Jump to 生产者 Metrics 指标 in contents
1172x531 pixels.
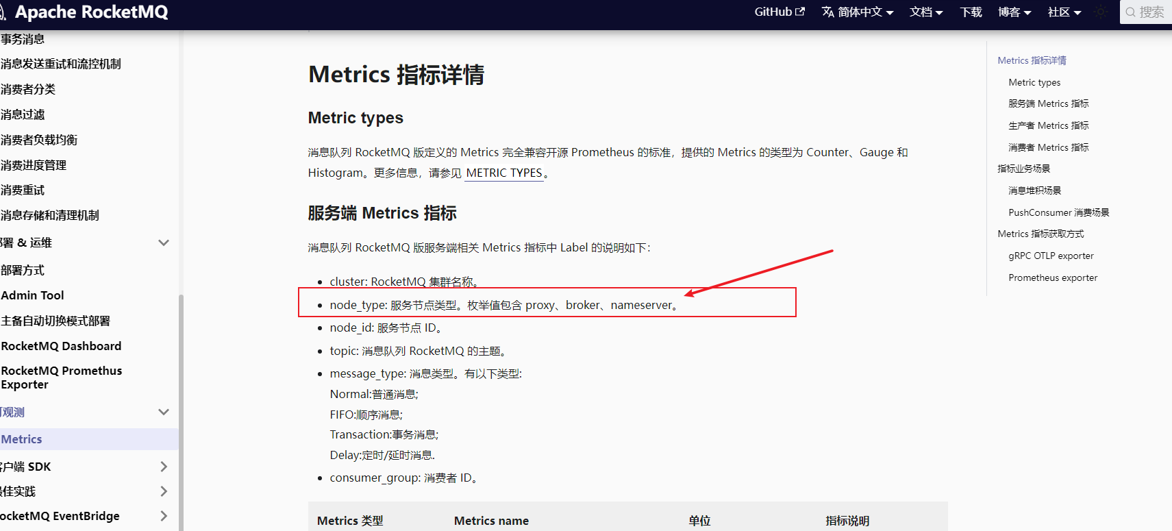(1048, 125)
